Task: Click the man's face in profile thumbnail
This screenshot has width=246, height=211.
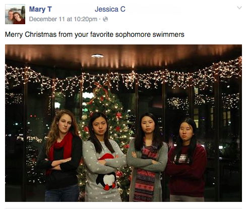Action: tap(11, 15)
